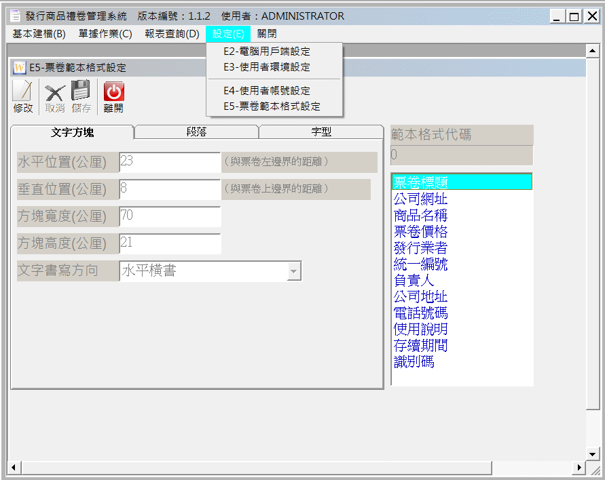
Task: Click the vertical scrollbar down arrow
Action: pyautogui.click(x=592, y=454)
